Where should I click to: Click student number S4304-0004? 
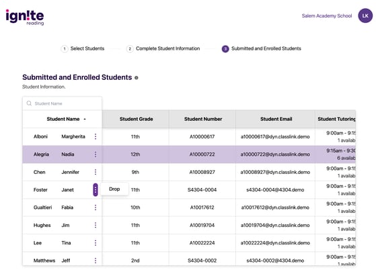click(x=202, y=190)
